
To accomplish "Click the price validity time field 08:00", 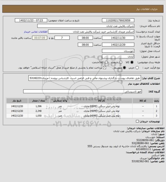I will point(85,45).
